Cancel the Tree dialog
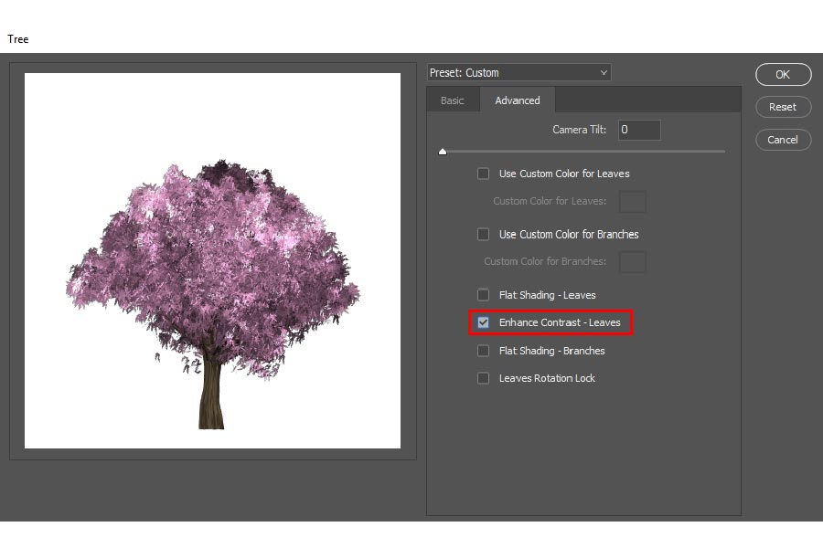 pyautogui.click(x=783, y=140)
